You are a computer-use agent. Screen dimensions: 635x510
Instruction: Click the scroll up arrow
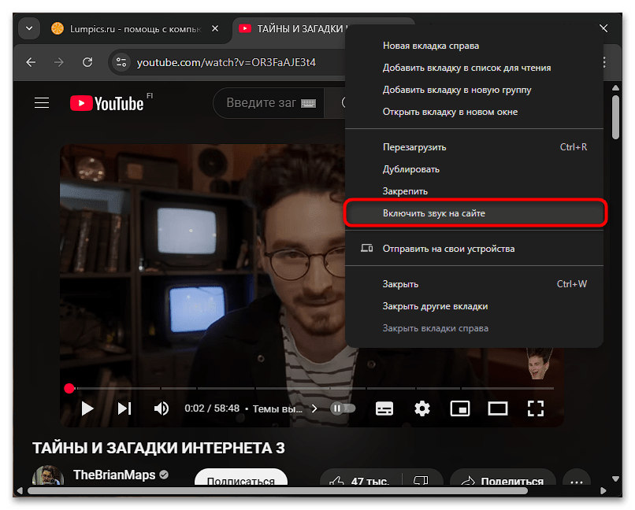pos(615,88)
